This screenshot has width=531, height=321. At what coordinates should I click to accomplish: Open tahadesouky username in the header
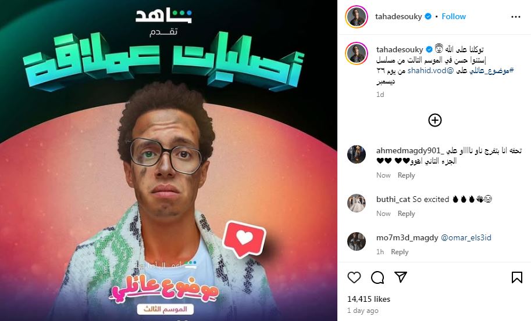[398, 17]
